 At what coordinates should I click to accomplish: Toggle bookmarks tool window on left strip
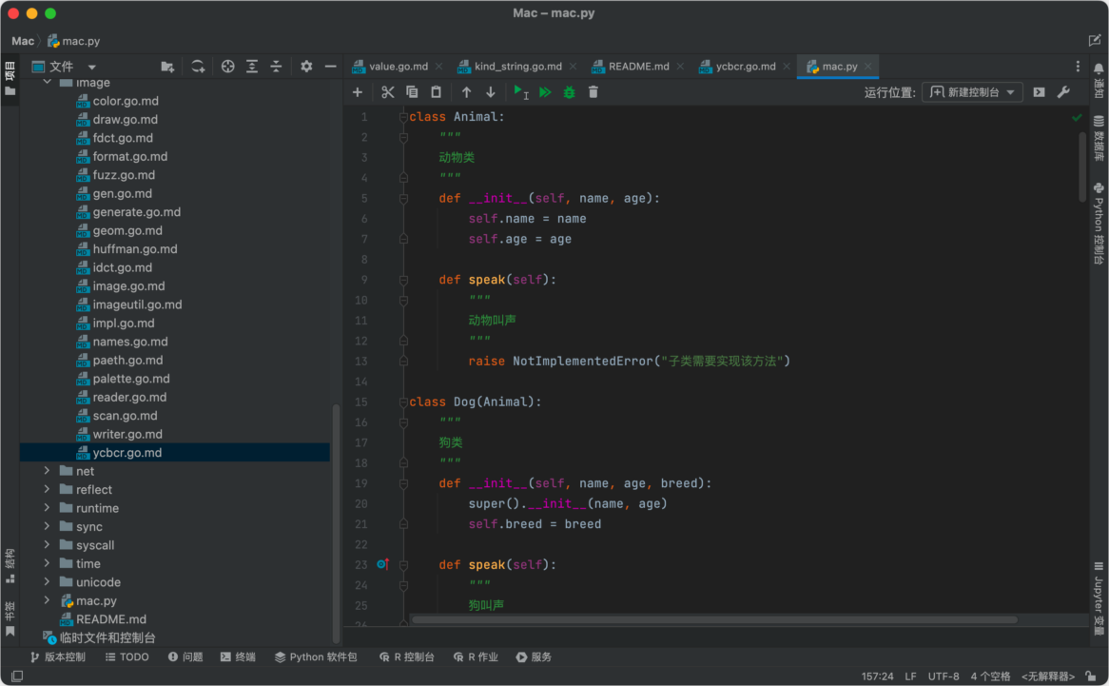[10, 618]
